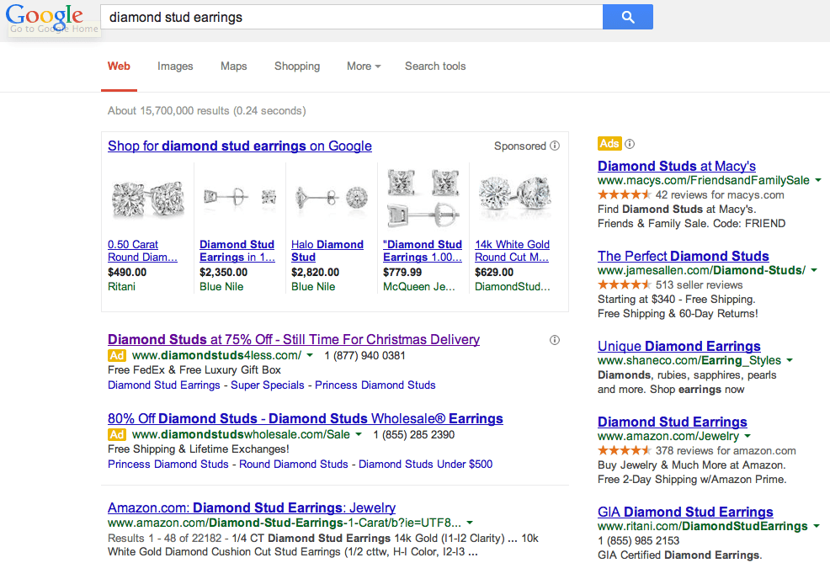
Task: Click in the search box
Action: click(352, 17)
